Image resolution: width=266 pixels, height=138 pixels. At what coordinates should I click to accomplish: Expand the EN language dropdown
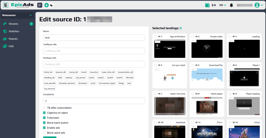[223, 5]
